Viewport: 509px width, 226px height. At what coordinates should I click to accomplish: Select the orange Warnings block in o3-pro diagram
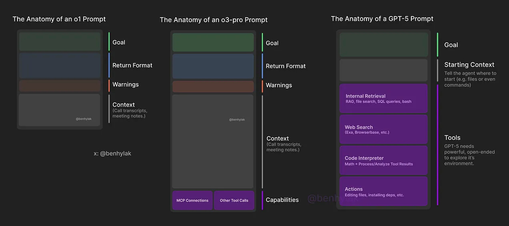click(x=213, y=87)
